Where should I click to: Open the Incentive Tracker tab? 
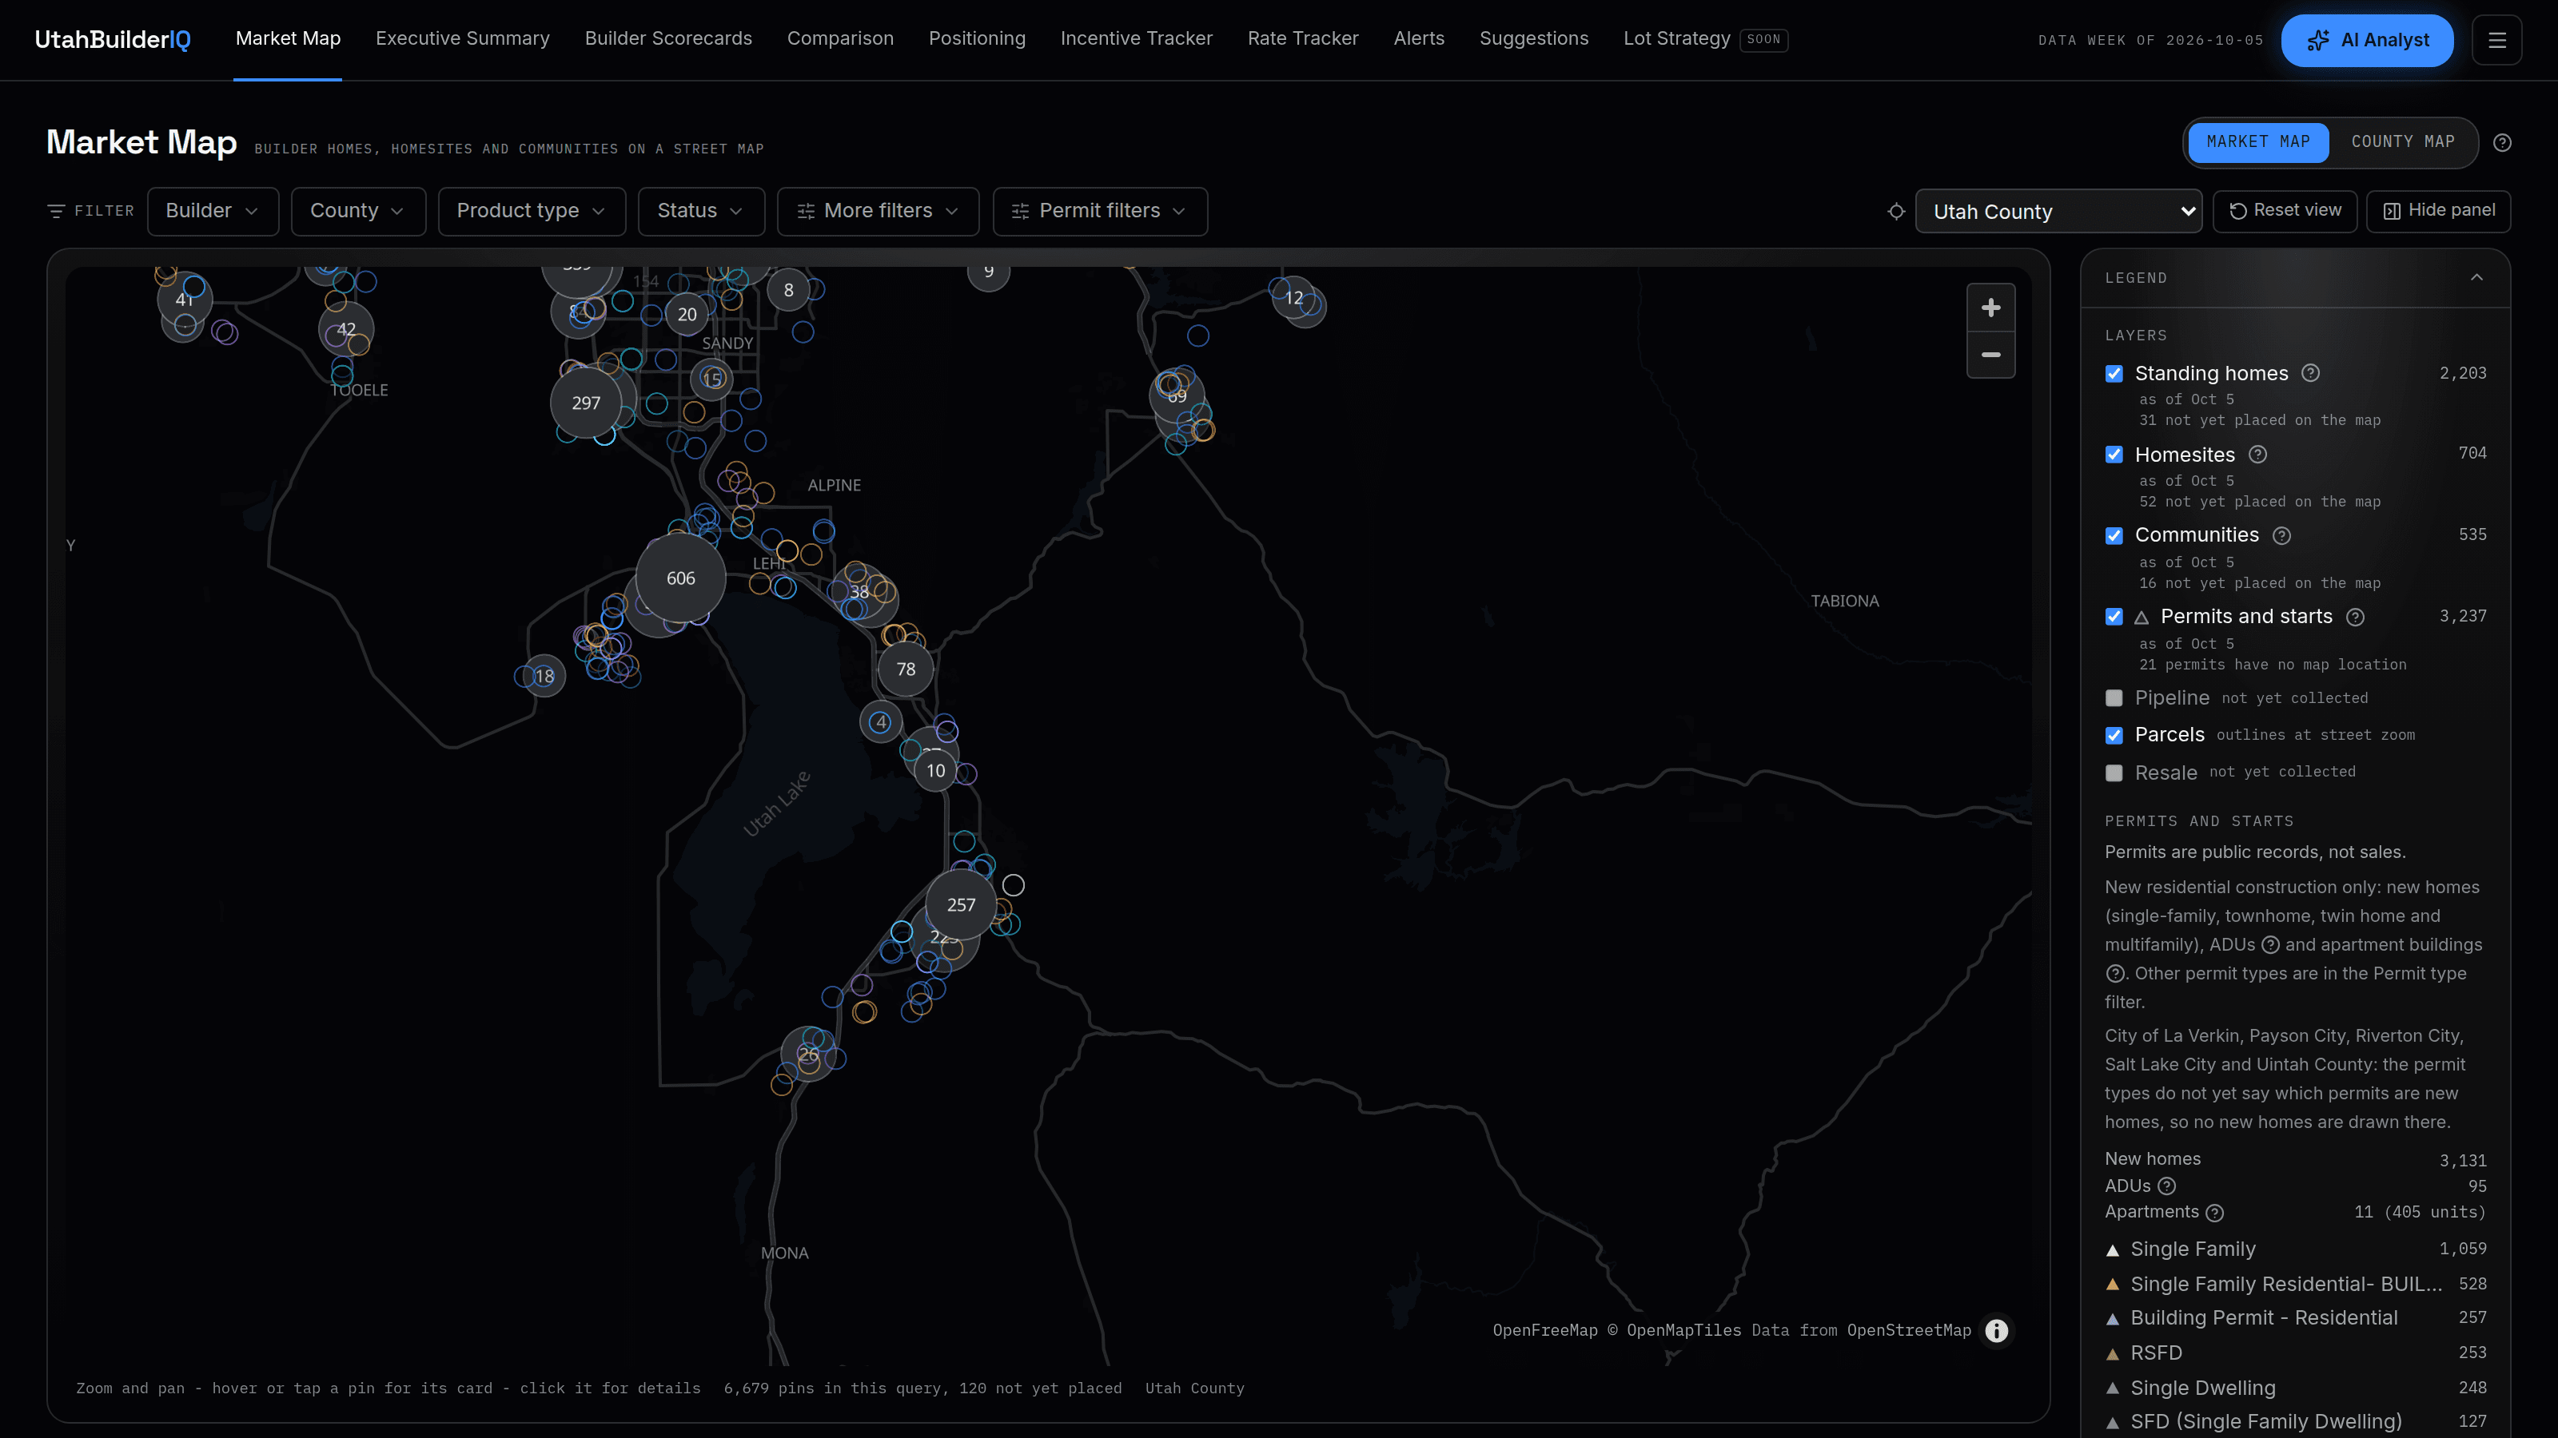point(1136,38)
